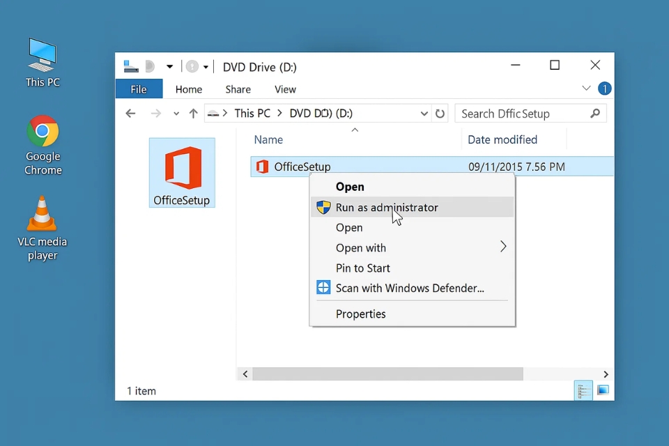This screenshot has height=446, width=669.
Task: Click the blue help icon in ribbon bar
Action: pyautogui.click(x=605, y=89)
